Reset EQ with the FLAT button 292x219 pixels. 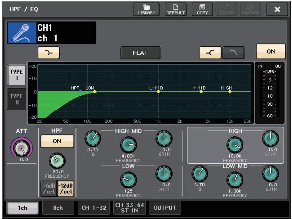pos(140,53)
